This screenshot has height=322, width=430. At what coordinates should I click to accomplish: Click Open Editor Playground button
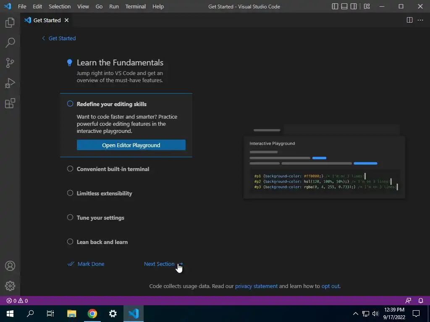(131, 145)
